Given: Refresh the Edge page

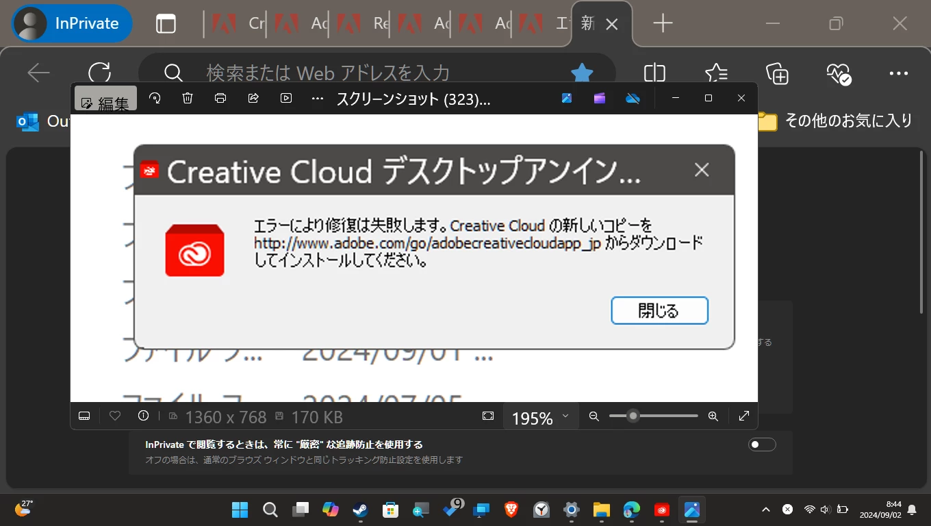Looking at the screenshot, I should coord(99,73).
